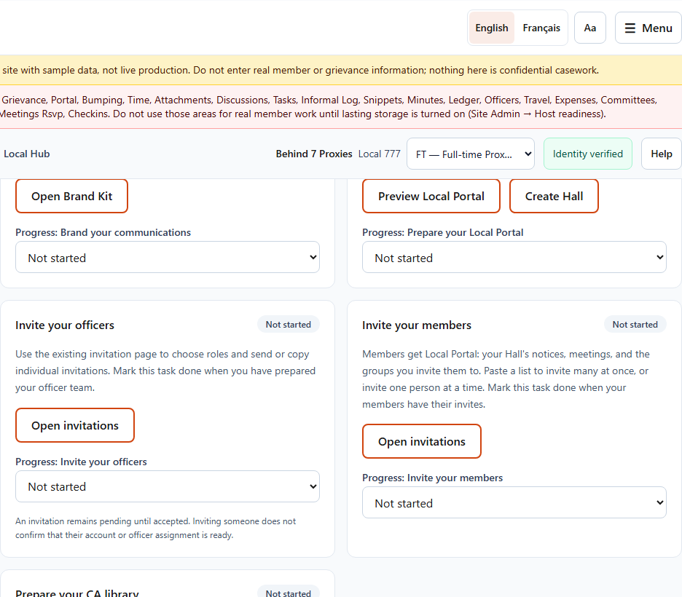682x597 pixels.
Task: Click the Invite your officers heading
Action: (65, 325)
